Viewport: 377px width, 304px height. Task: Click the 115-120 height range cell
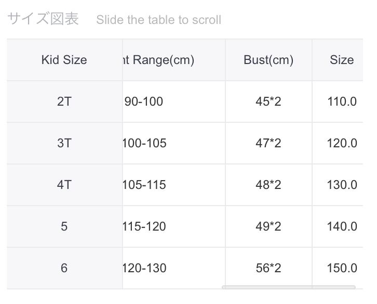(145, 226)
